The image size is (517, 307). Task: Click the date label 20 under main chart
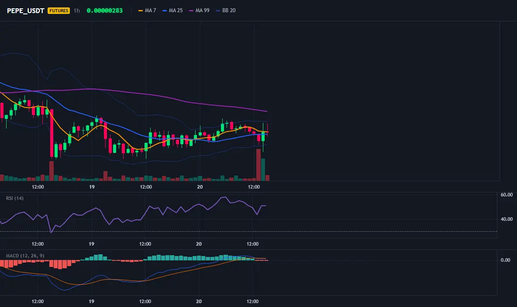(x=200, y=187)
